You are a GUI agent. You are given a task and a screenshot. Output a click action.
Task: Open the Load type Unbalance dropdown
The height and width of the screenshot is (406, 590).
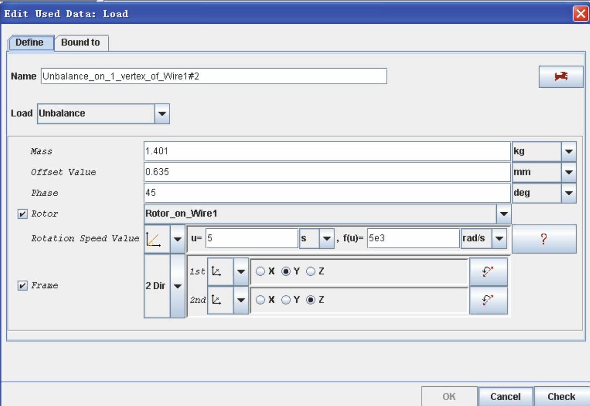pyautogui.click(x=162, y=114)
